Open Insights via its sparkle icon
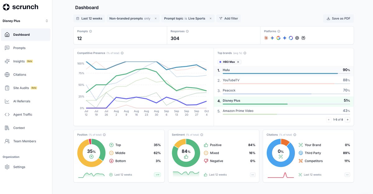The width and height of the screenshot is (373, 194). point(7,61)
